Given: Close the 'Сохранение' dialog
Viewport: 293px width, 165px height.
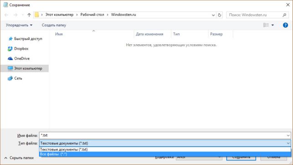Looking at the screenshot, I should (x=288, y=5).
